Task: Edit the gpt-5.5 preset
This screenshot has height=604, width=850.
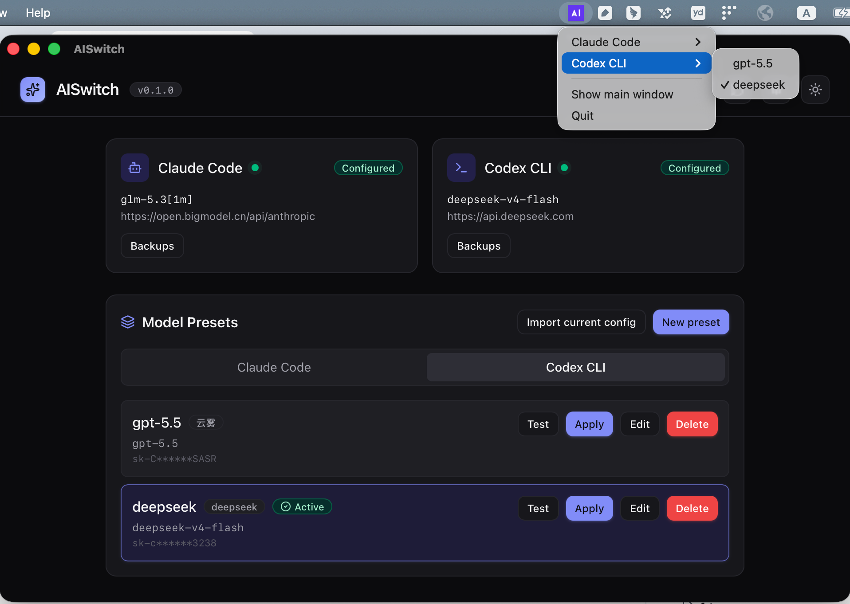Action: click(640, 424)
